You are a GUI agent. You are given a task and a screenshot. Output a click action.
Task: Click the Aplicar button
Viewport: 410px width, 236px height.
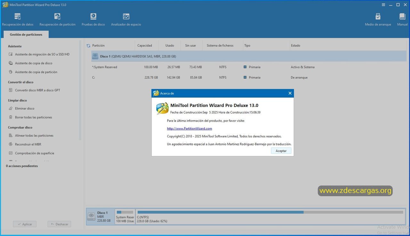pyautogui.click(x=25, y=224)
